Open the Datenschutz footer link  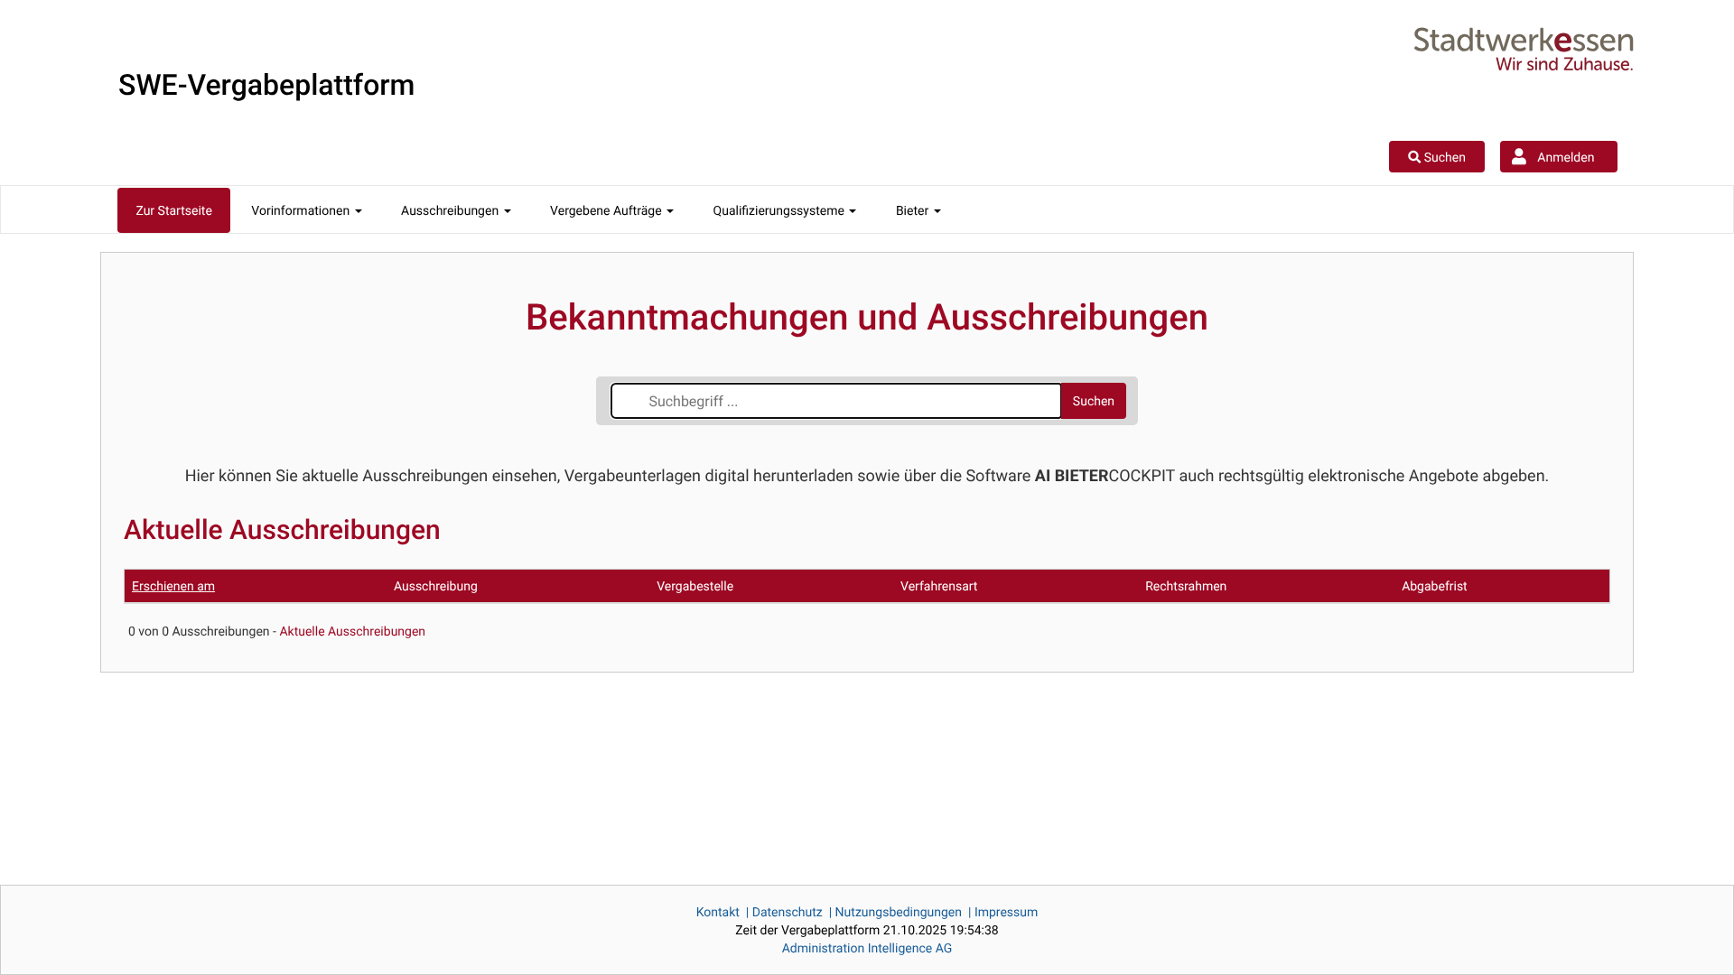[x=787, y=913]
